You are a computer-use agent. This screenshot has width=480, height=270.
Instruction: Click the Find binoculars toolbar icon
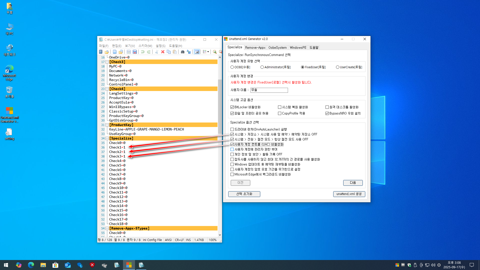click(x=182, y=52)
